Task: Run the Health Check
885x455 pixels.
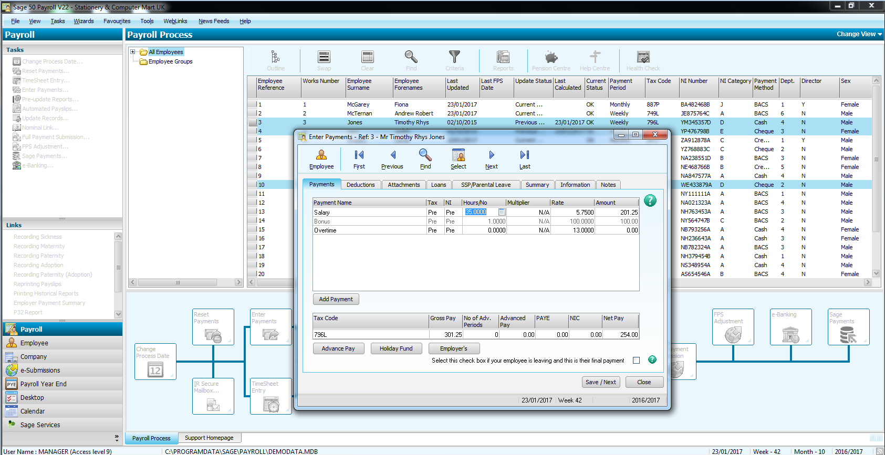Action: tap(643, 60)
